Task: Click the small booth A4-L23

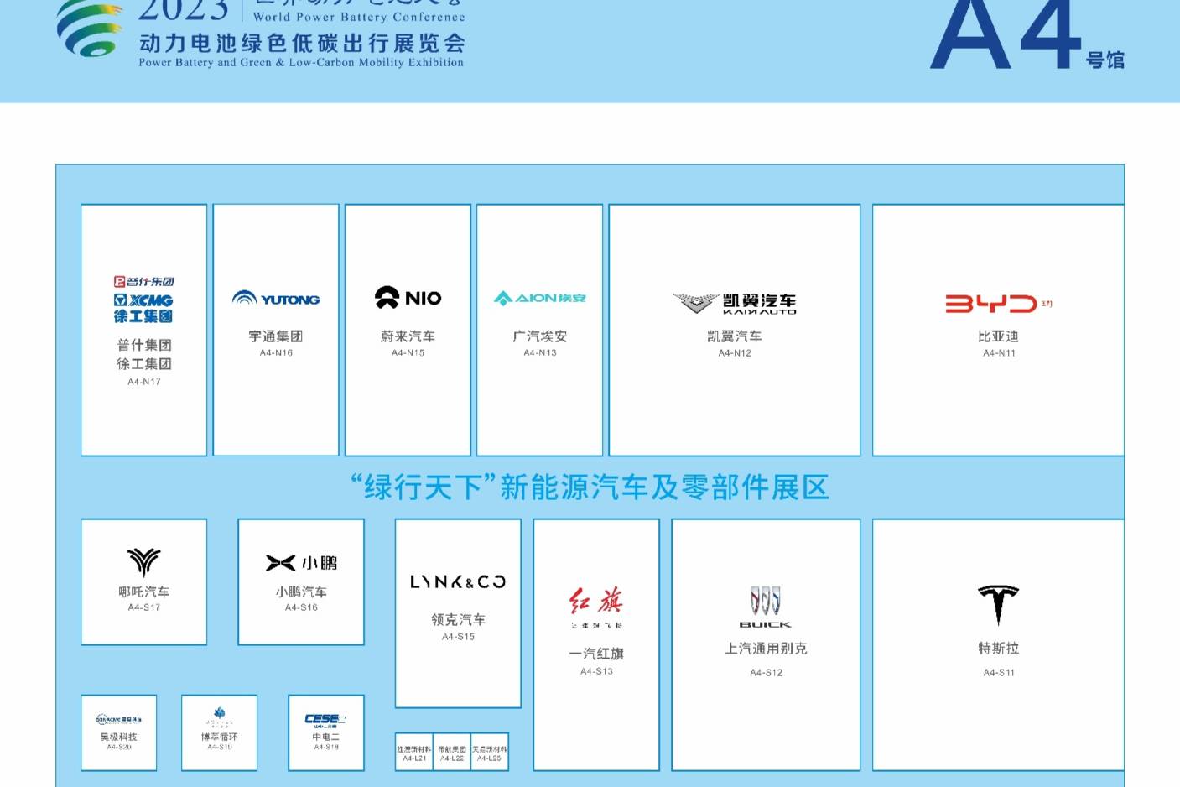Action: pos(489,752)
